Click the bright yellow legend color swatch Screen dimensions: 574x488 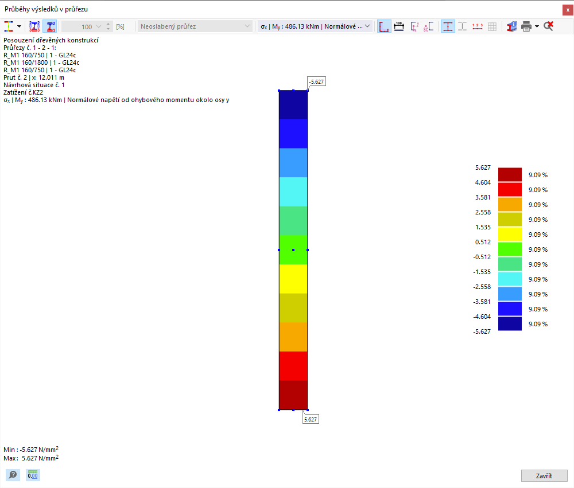[x=510, y=234]
